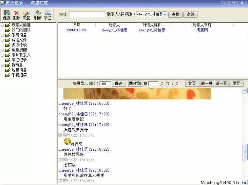Click the message text 店主看到没
This screenshot has height=185, width=248.
[74, 119]
